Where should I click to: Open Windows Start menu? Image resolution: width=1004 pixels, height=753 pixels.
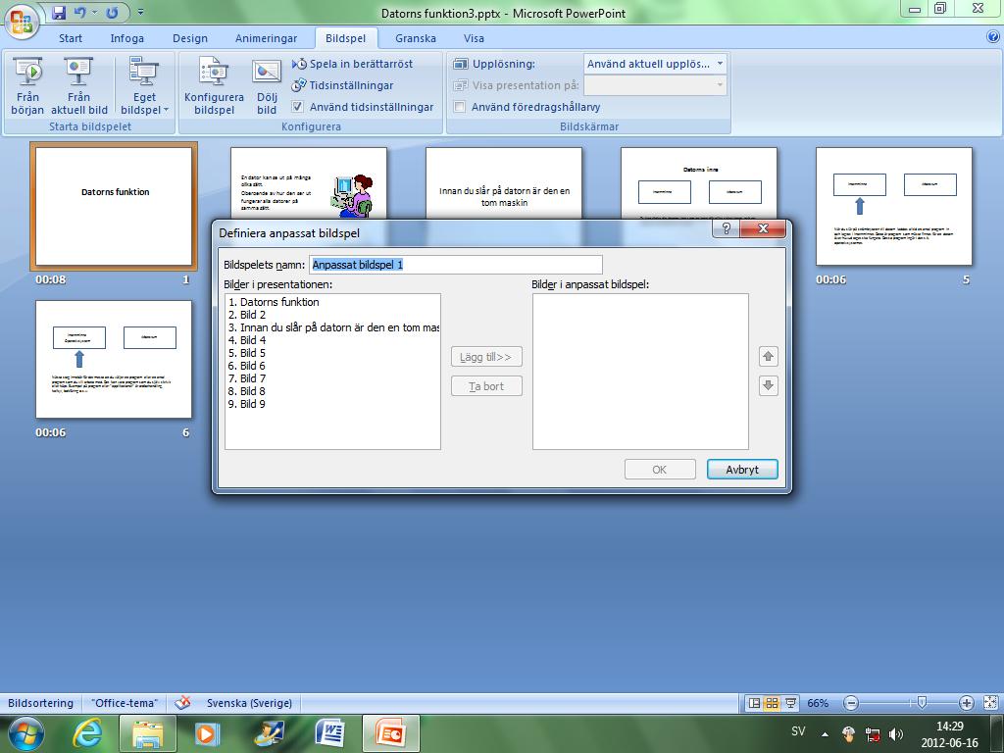25,733
